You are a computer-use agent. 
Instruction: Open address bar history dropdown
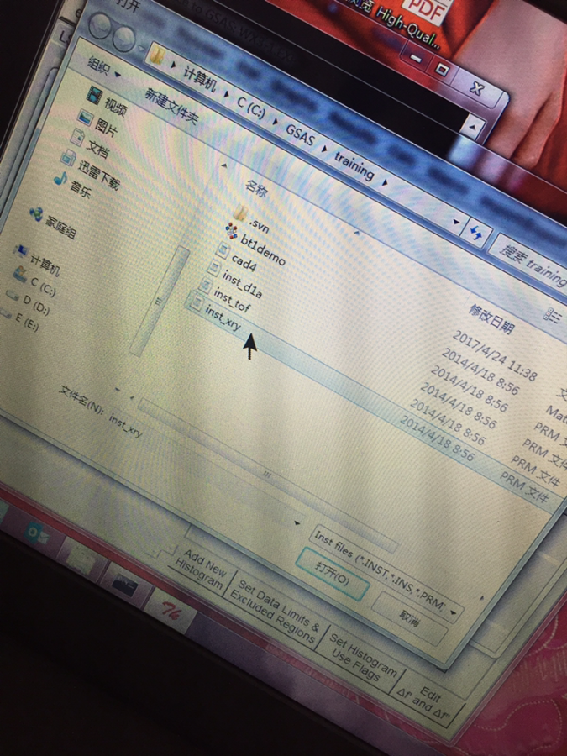[457, 222]
